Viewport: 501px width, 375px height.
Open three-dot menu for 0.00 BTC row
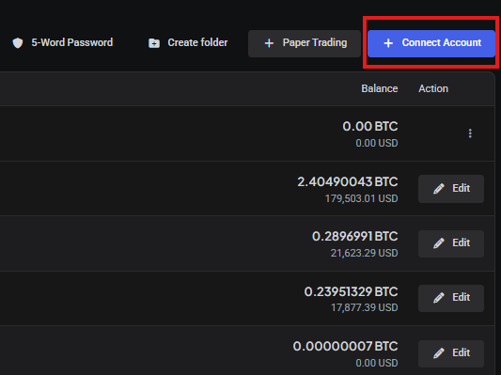(x=470, y=133)
